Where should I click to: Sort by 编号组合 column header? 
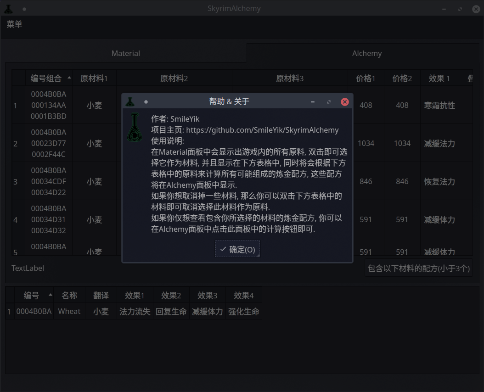click(x=49, y=78)
